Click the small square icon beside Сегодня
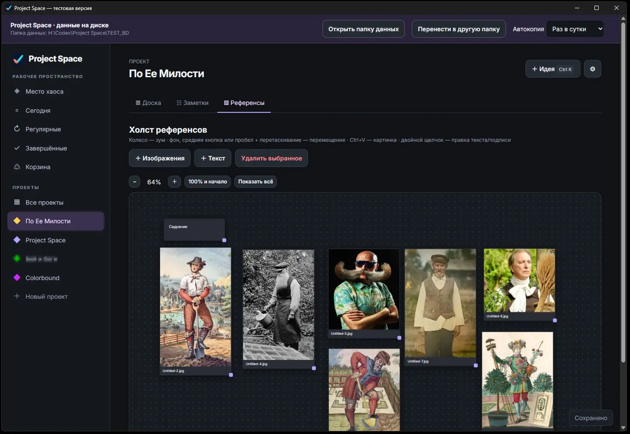 tap(17, 110)
